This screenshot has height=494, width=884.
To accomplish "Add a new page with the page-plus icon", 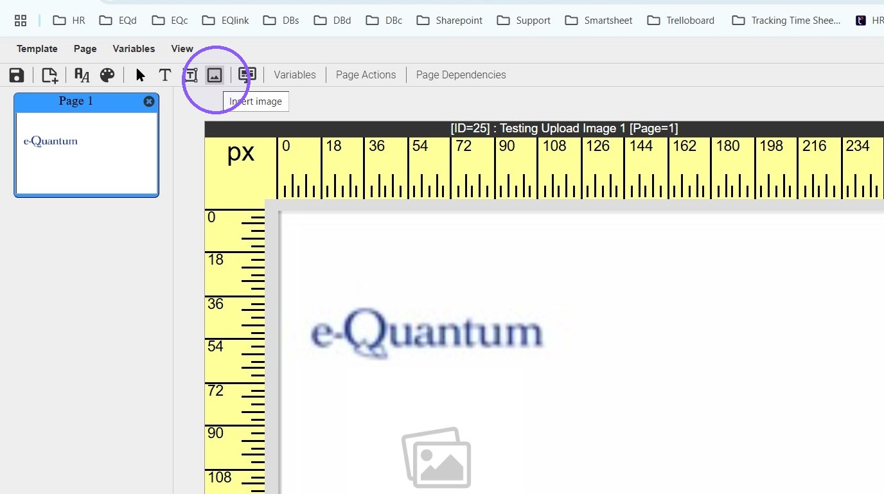I will [50, 75].
